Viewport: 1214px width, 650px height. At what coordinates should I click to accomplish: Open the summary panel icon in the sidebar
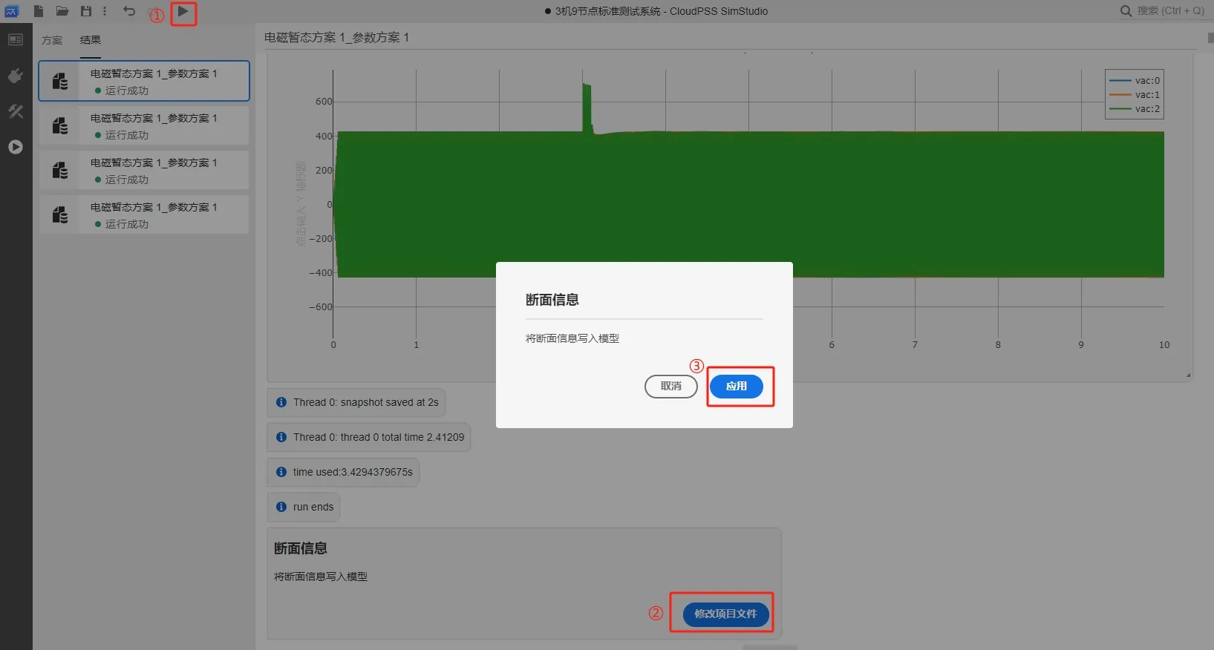point(16,40)
